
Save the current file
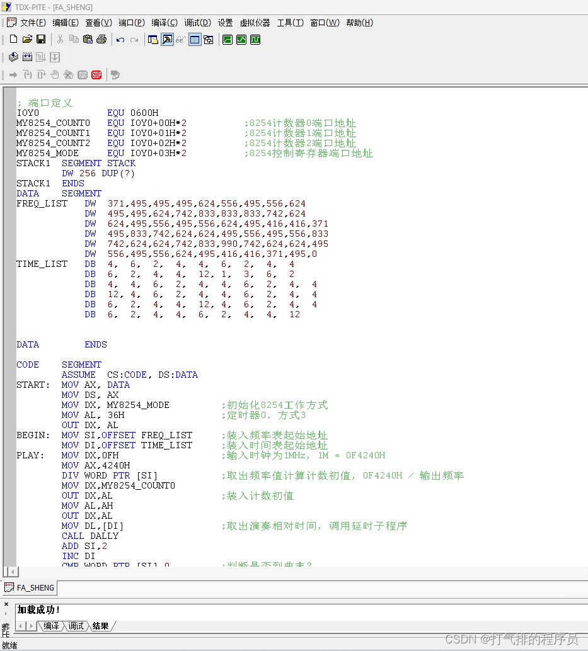point(40,39)
